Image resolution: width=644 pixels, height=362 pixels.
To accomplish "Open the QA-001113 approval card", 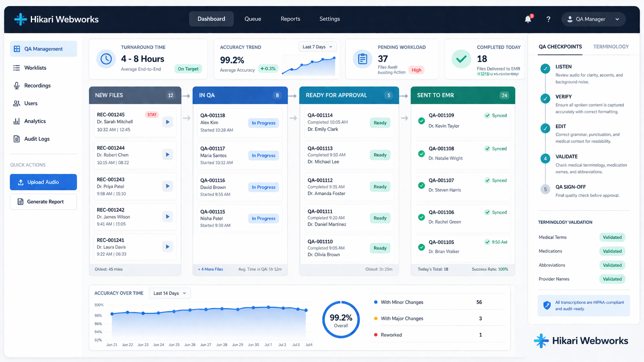I will (x=349, y=155).
